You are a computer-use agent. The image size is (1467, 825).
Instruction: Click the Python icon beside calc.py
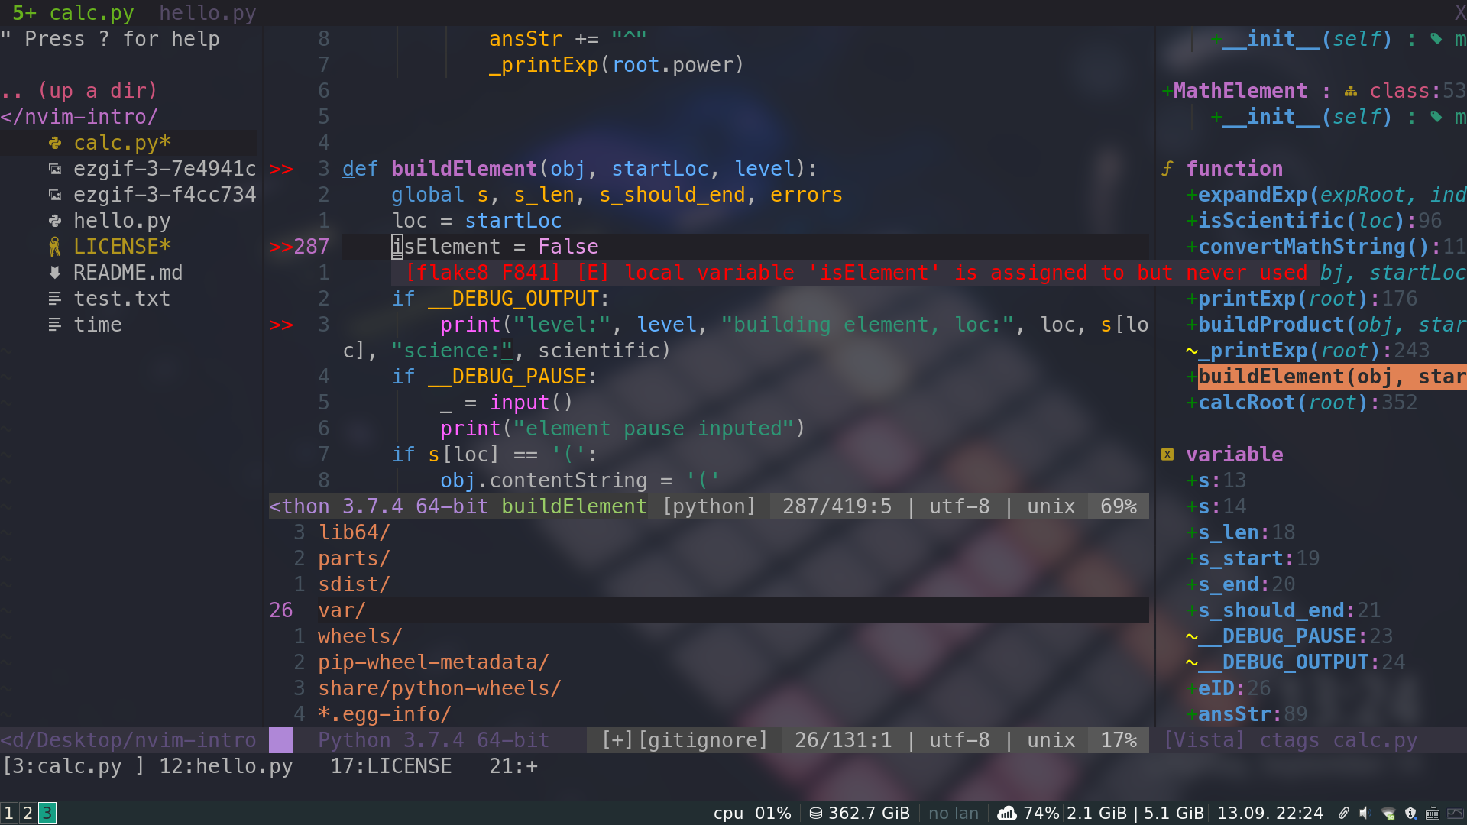click(55, 143)
